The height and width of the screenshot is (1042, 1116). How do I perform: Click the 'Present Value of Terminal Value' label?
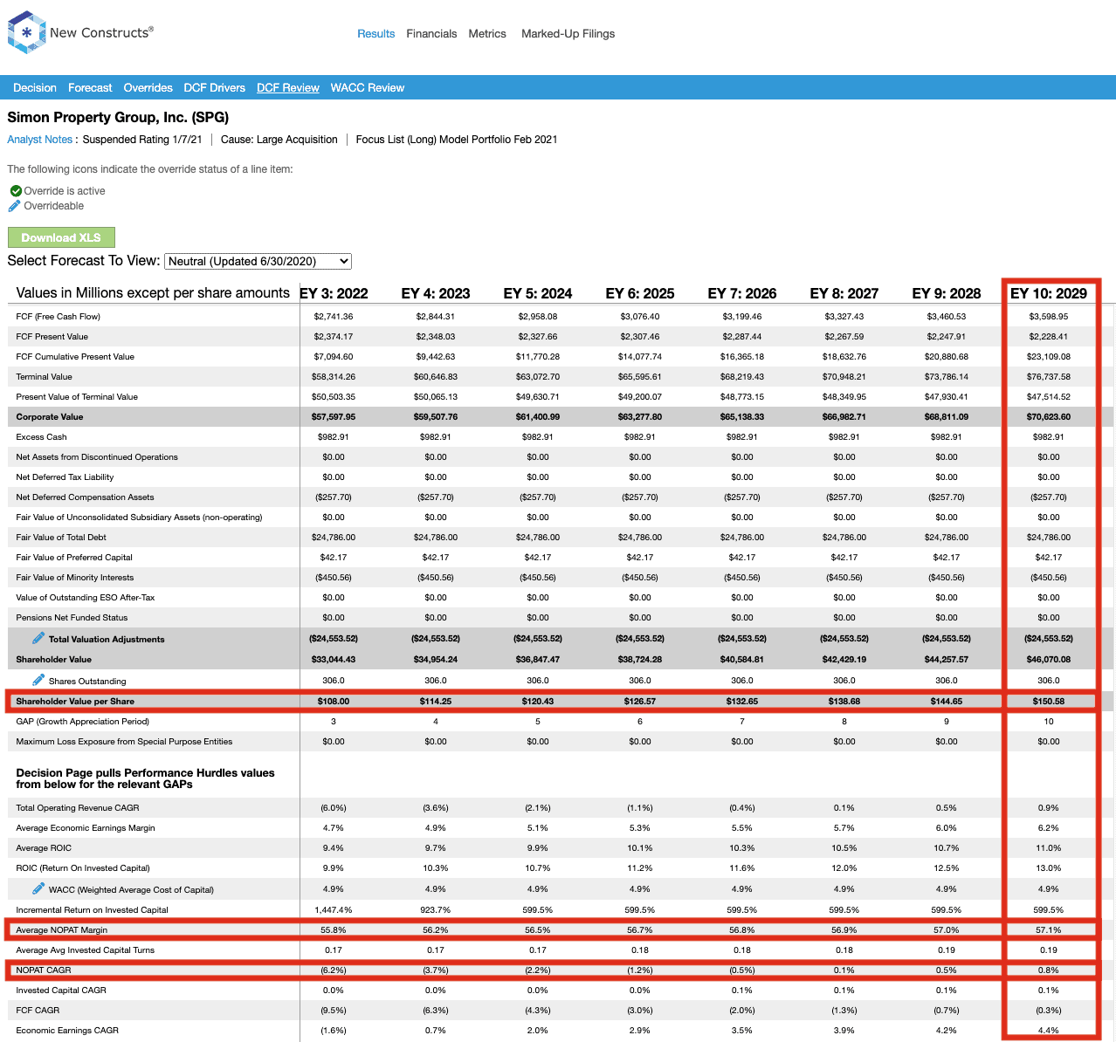pyautogui.click(x=77, y=397)
